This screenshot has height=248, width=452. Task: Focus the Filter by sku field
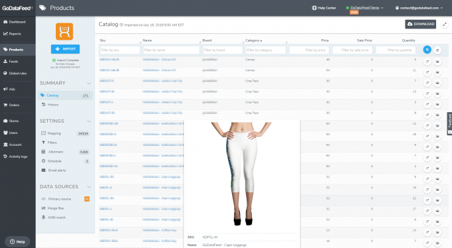point(120,50)
